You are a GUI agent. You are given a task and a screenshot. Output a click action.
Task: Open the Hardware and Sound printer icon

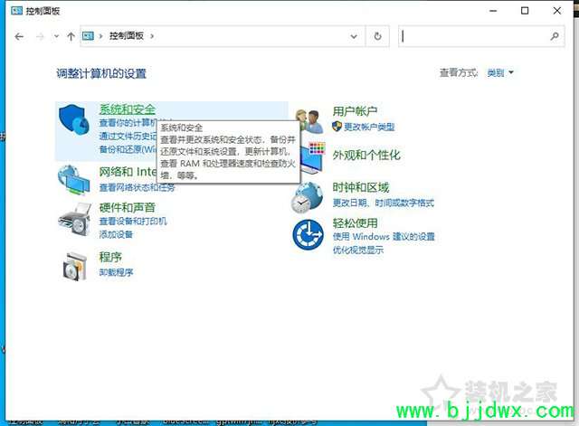coord(74,219)
